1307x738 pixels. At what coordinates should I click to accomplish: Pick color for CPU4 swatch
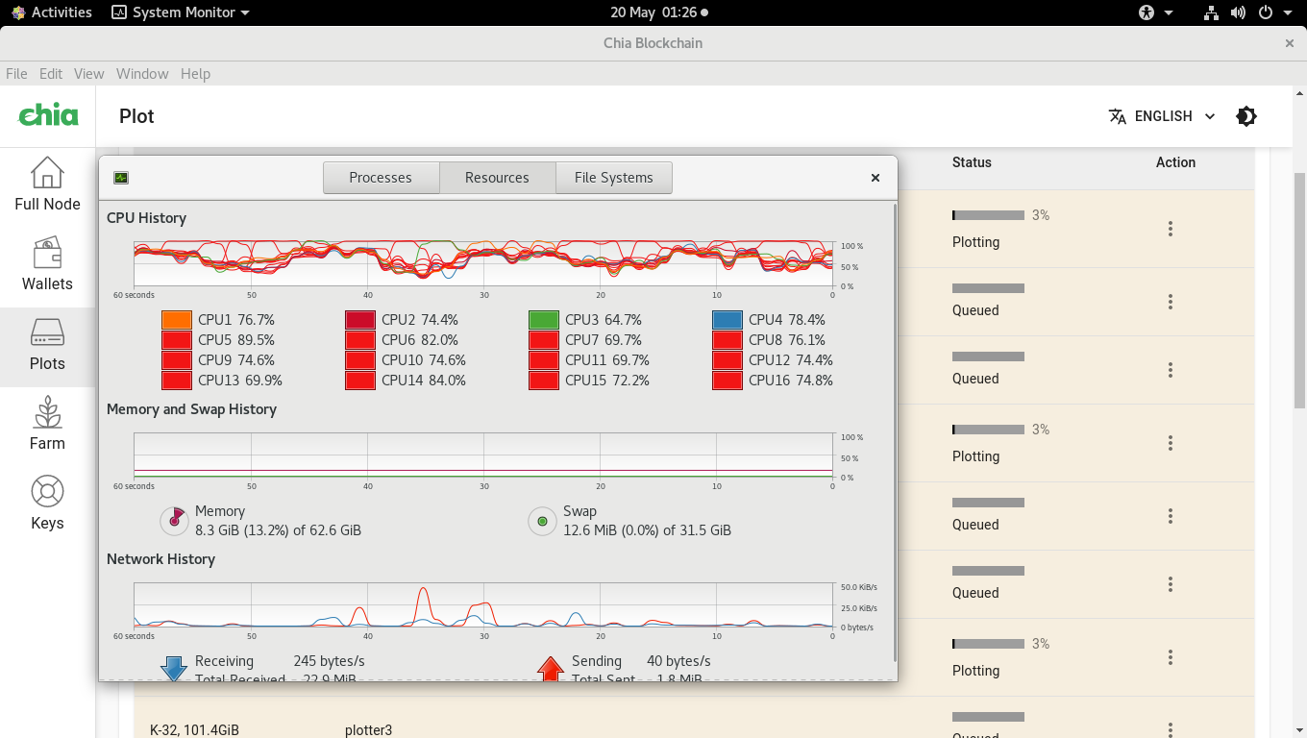pyautogui.click(x=727, y=320)
